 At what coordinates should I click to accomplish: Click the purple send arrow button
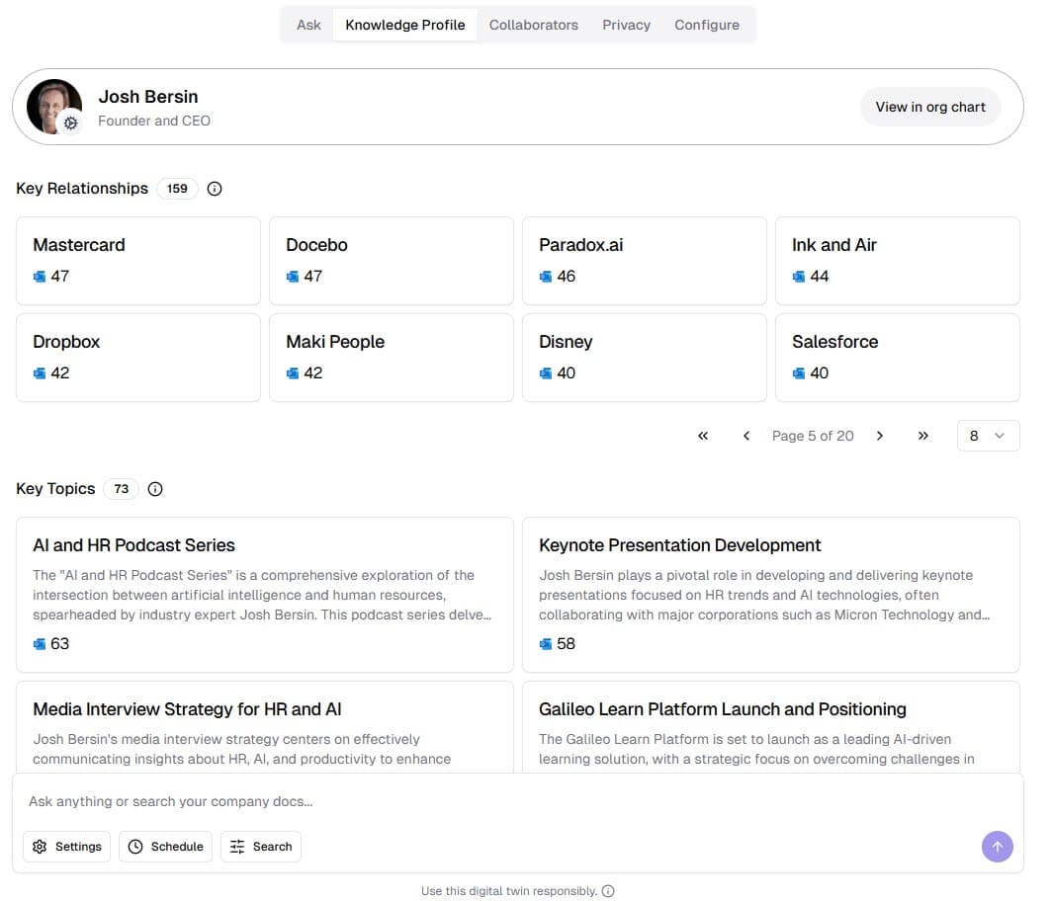pyautogui.click(x=997, y=846)
